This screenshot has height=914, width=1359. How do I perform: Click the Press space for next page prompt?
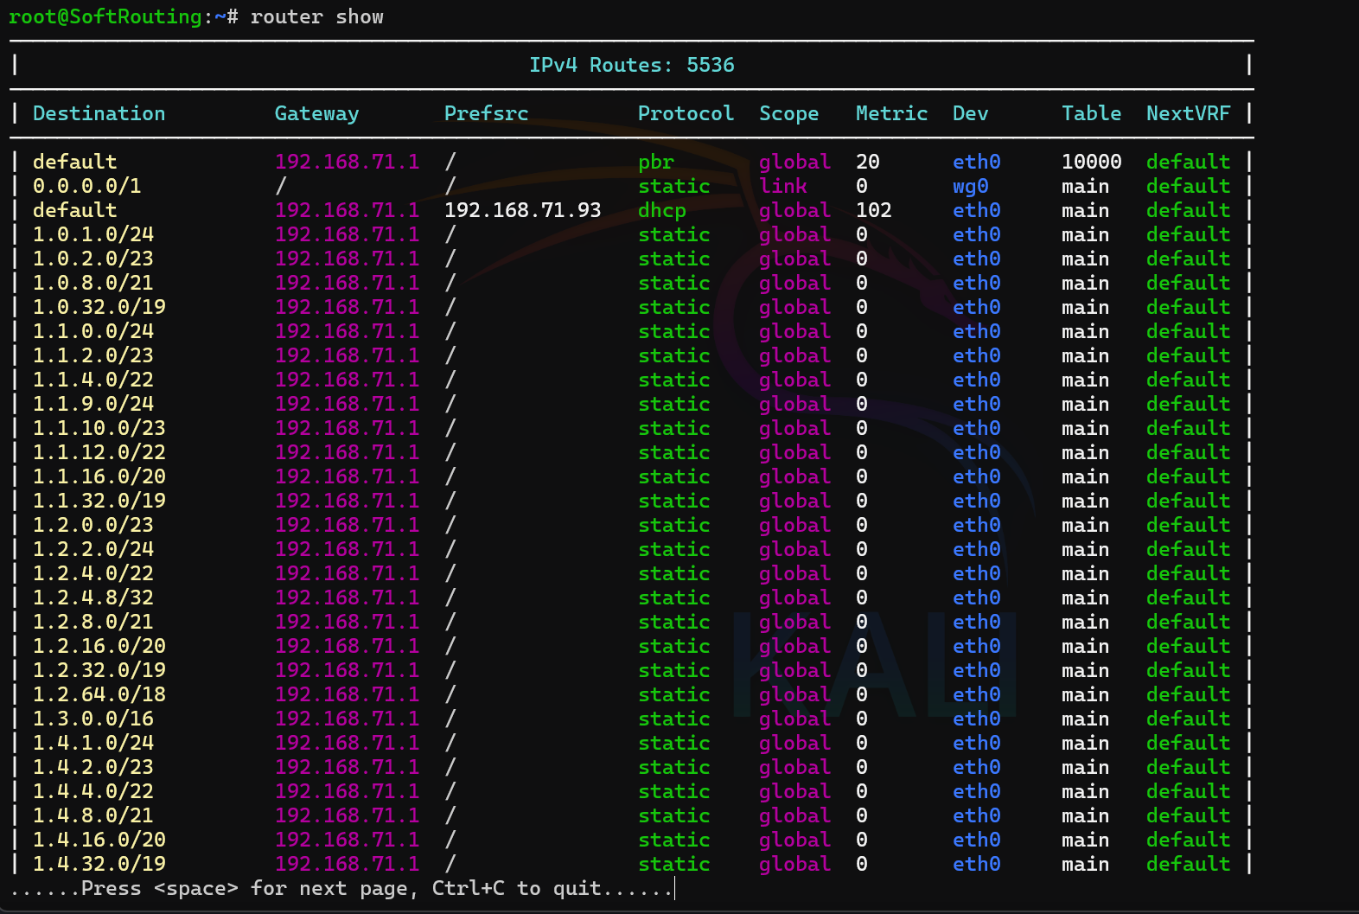[x=341, y=888]
